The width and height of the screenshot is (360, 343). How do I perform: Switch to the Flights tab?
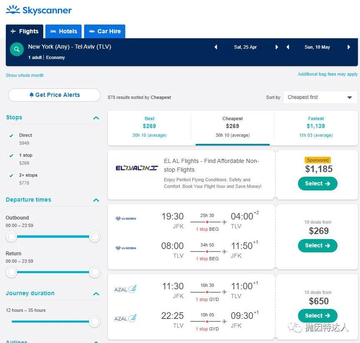point(25,32)
